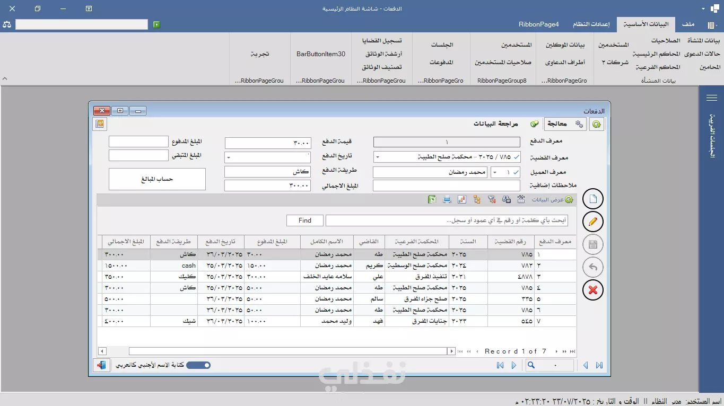The image size is (724, 406).
Task: Open تسجيل القضايا from the ribbon
Action: [x=382, y=41]
